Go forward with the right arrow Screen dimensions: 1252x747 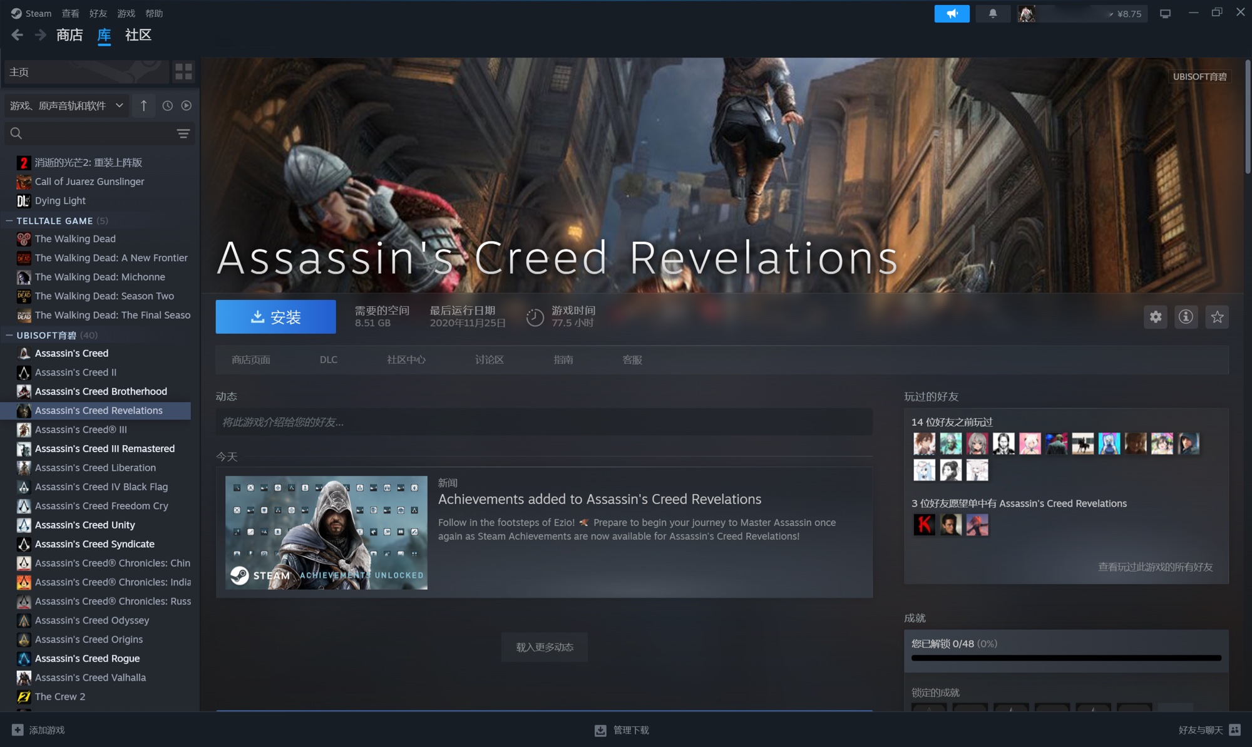(41, 35)
